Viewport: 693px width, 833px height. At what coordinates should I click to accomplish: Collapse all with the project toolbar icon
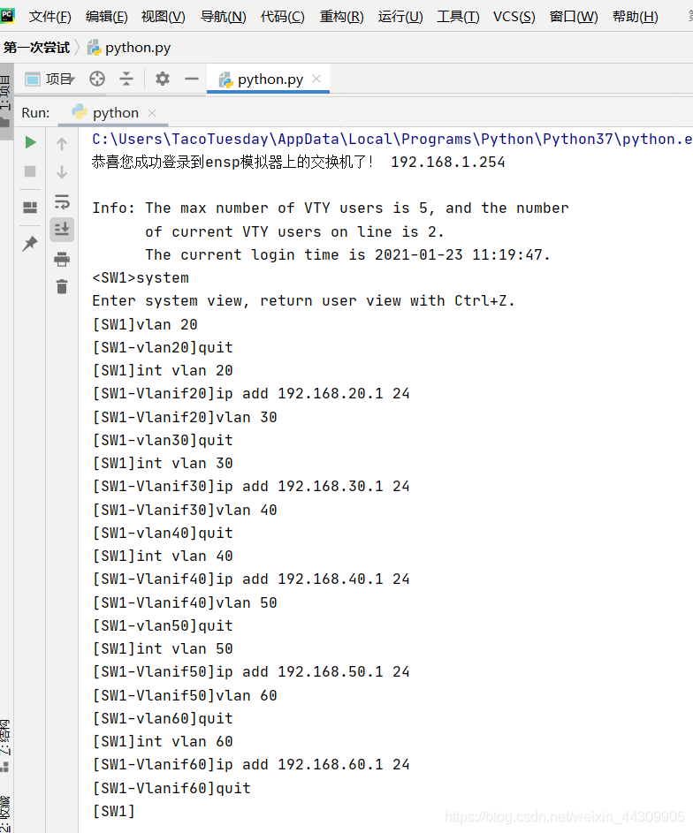click(x=126, y=79)
